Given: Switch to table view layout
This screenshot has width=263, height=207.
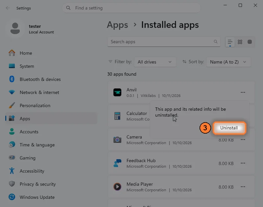Looking at the screenshot, I should pyautogui.click(x=250, y=42).
